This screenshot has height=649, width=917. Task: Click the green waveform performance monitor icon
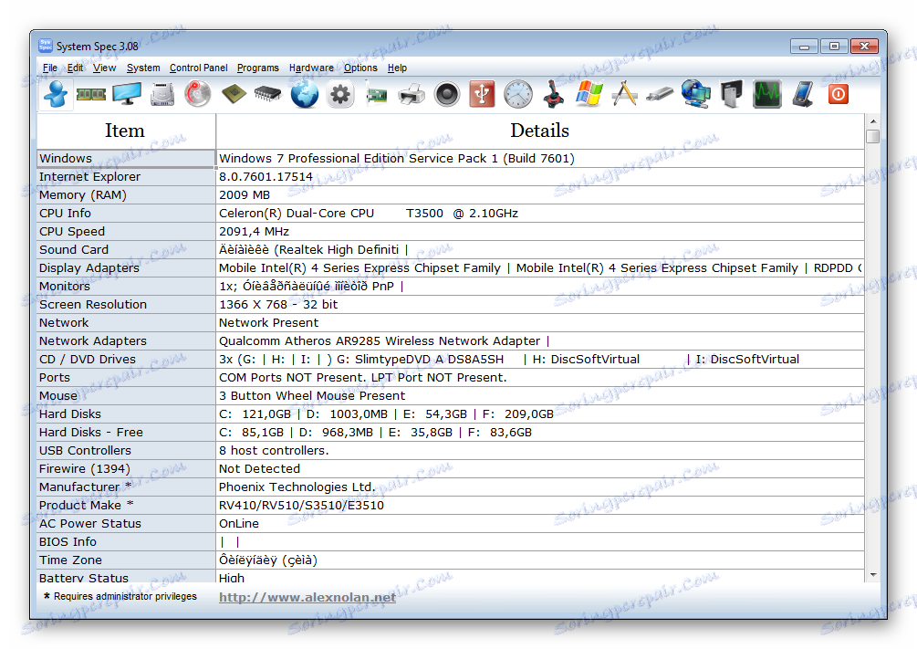click(x=766, y=94)
